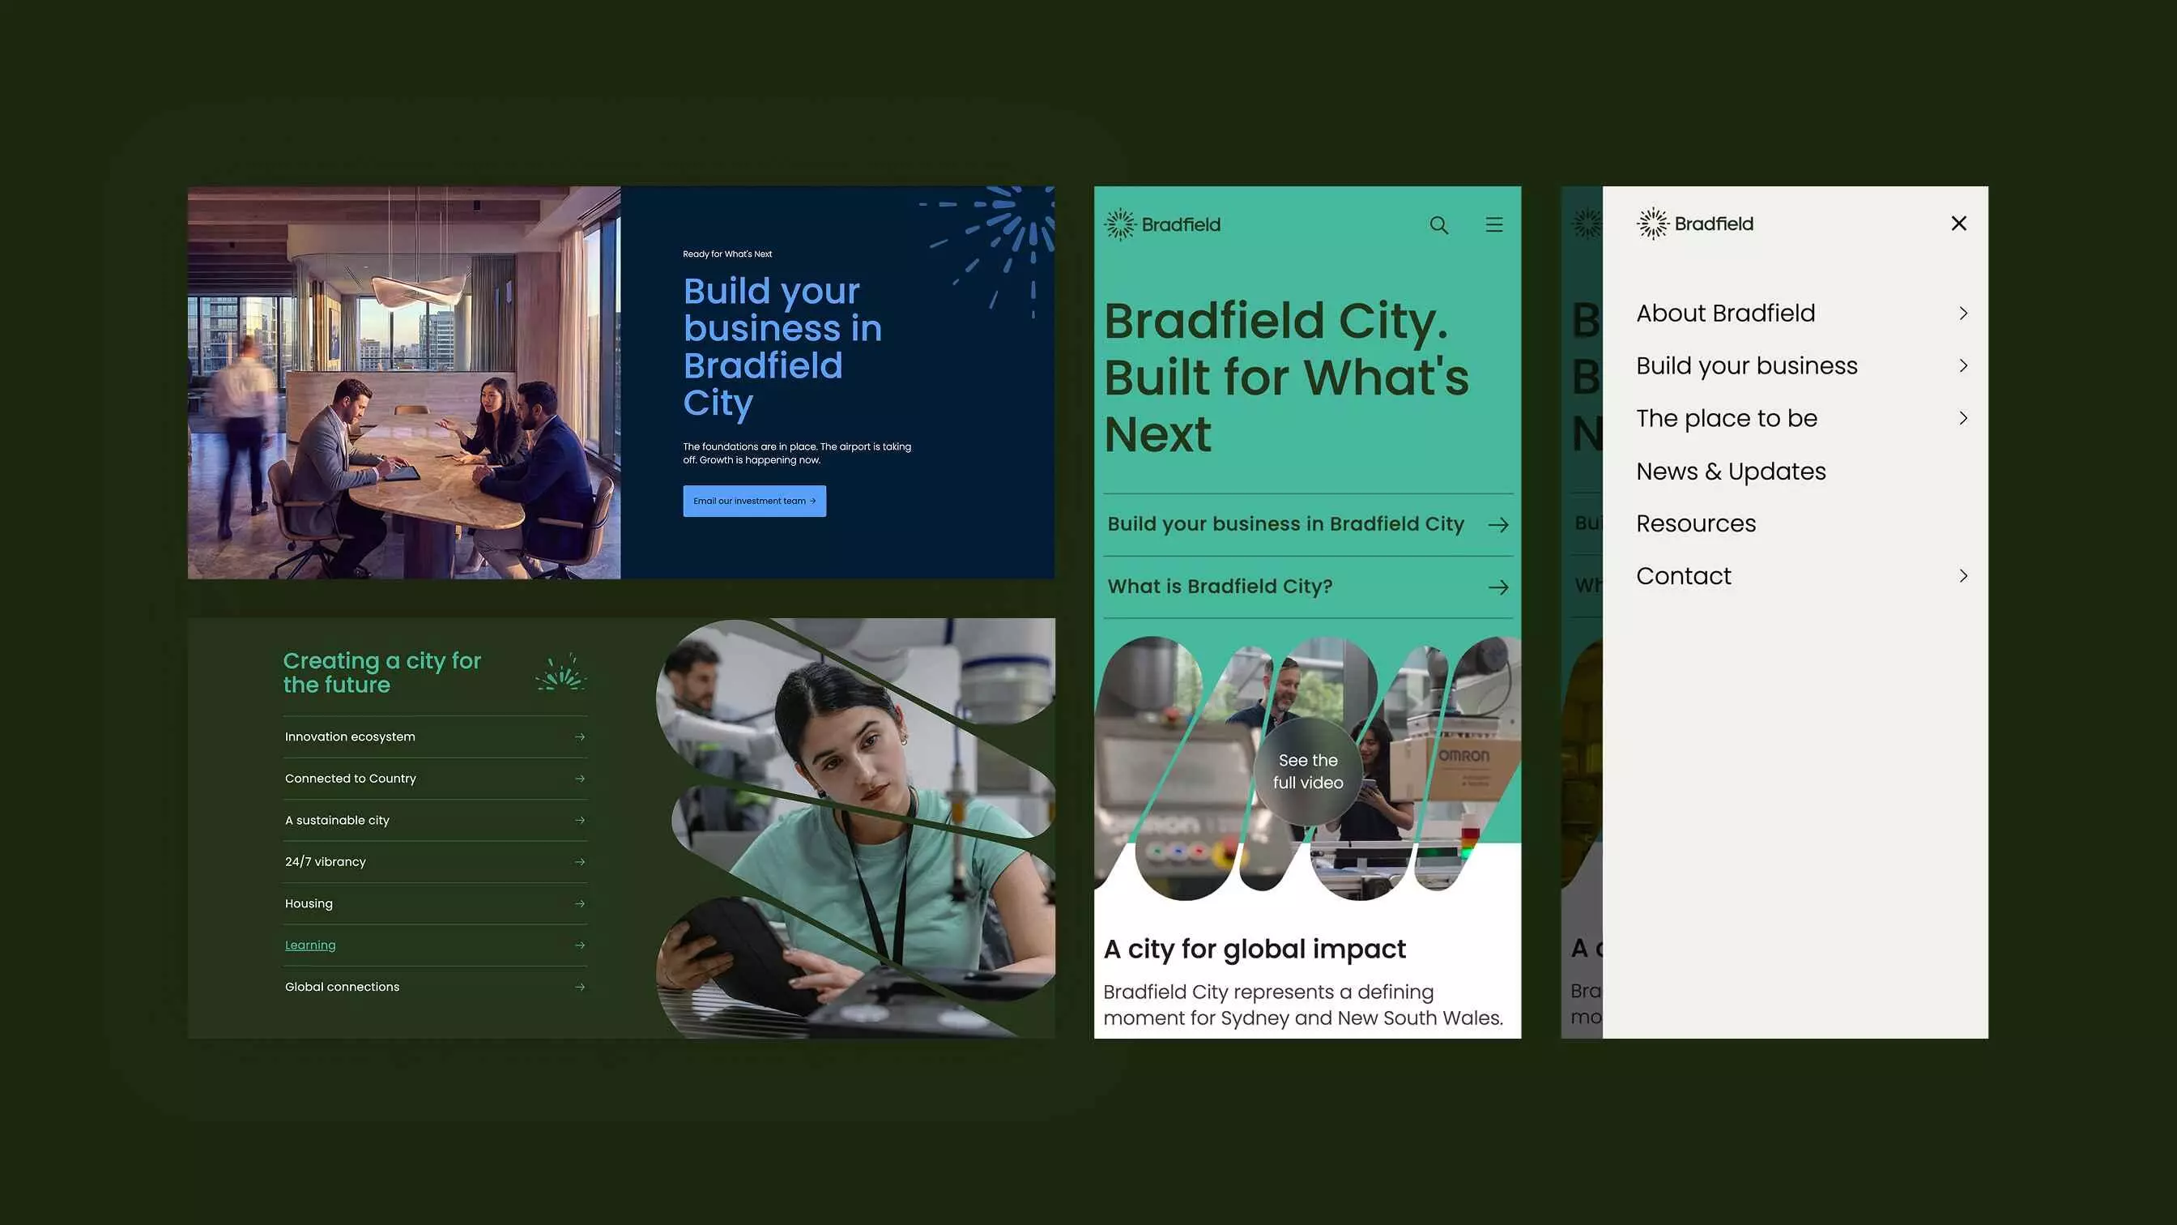The width and height of the screenshot is (2177, 1225).
Task: Open News & Updates menu item
Action: tap(1730, 471)
